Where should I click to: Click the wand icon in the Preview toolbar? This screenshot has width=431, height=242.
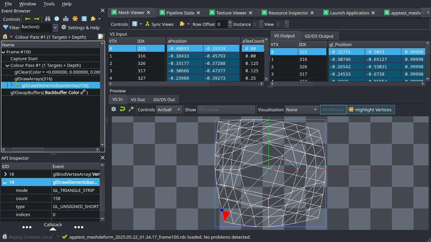(131, 109)
